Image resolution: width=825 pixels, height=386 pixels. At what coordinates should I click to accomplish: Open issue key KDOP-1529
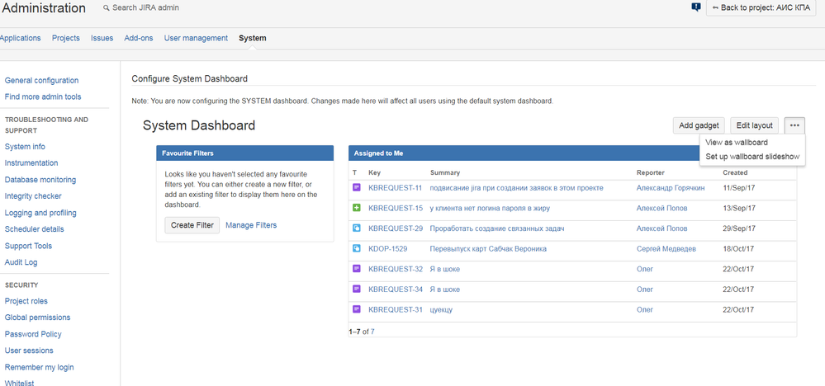388,248
